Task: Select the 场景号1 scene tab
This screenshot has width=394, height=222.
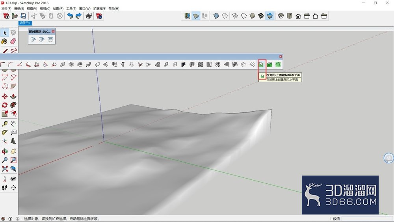Action: tap(25, 23)
